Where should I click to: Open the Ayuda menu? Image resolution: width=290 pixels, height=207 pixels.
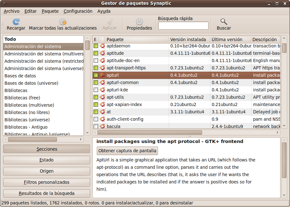[x=104, y=11]
